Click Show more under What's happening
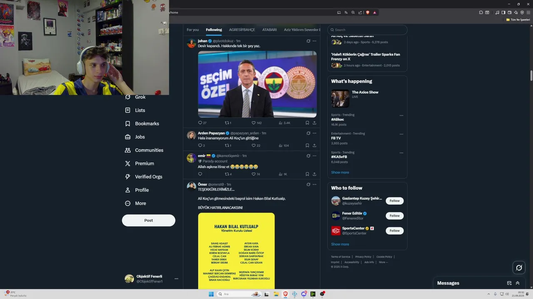Screen dimensions: 533x299 point(340,172)
